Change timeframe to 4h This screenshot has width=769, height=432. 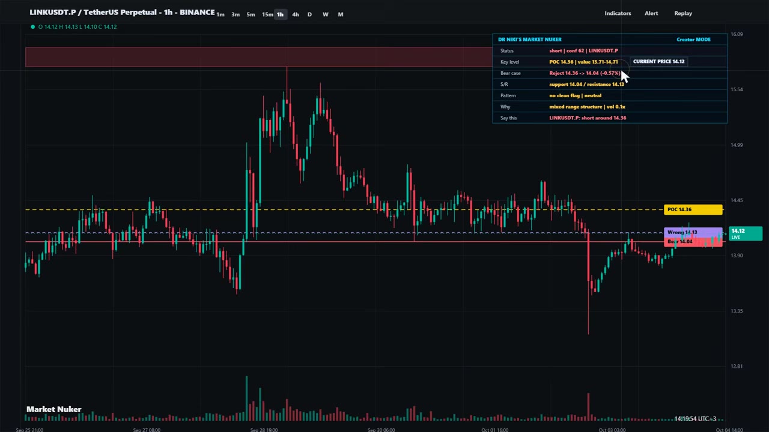click(x=295, y=14)
